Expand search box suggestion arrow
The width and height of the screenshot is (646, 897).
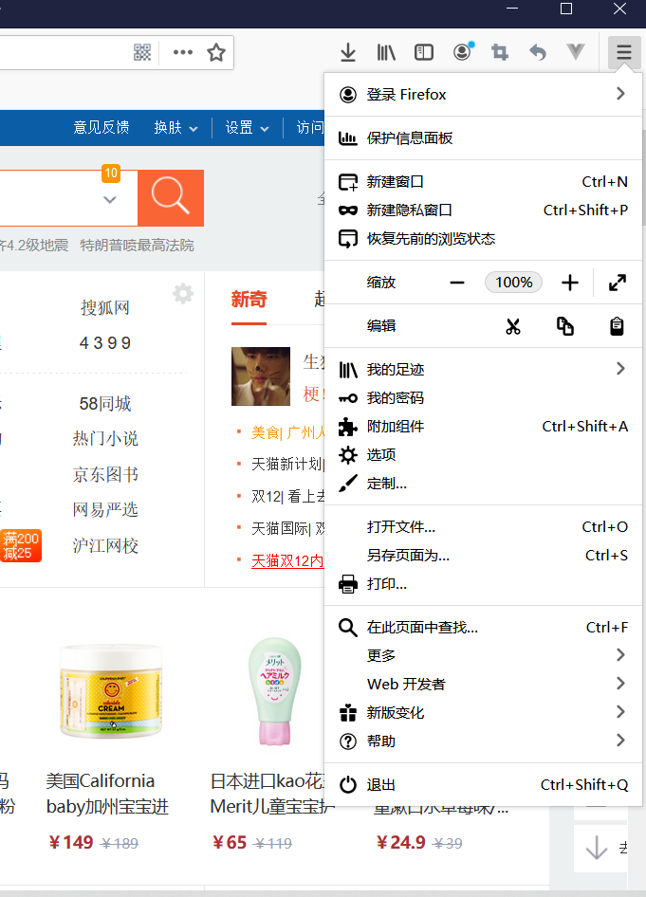click(110, 200)
